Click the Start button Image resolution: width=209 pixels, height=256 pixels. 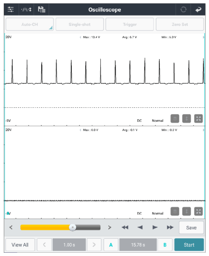[189, 245]
